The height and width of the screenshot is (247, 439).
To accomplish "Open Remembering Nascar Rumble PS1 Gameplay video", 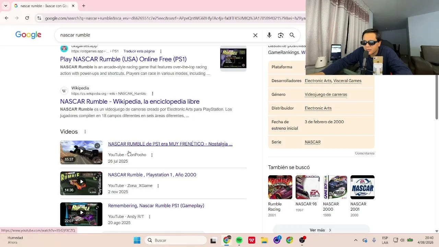I will click(156, 205).
